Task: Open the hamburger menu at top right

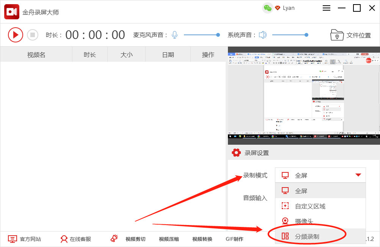Action: click(326, 8)
